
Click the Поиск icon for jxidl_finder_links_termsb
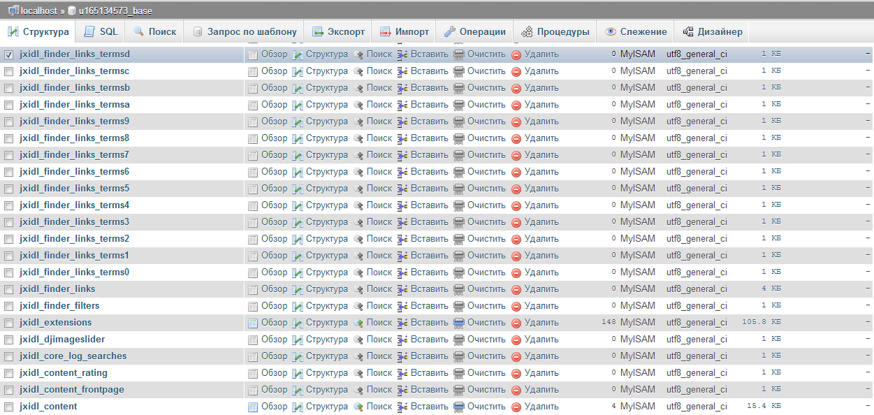pyautogui.click(x=359, y=88)
